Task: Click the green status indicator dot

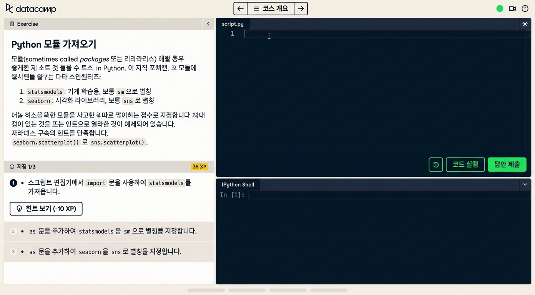Action: tap(500, 8)
